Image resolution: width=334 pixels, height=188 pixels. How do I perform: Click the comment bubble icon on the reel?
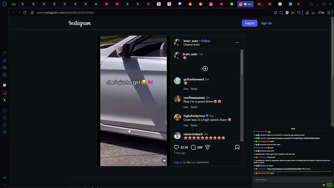tap(193, 147)
